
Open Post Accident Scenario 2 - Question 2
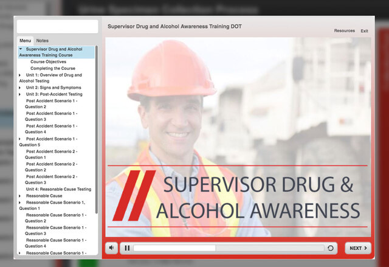point(51,167)
